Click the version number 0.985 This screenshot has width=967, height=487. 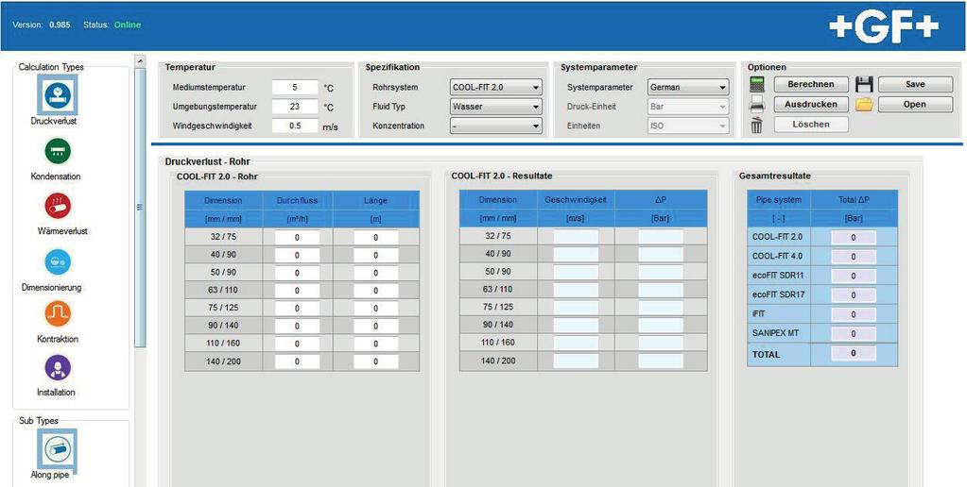point(60,25)
